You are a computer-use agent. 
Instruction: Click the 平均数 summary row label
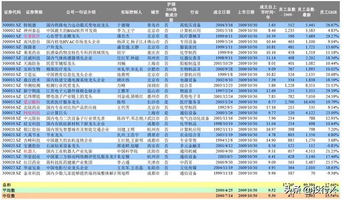click(x=9, y=190)
